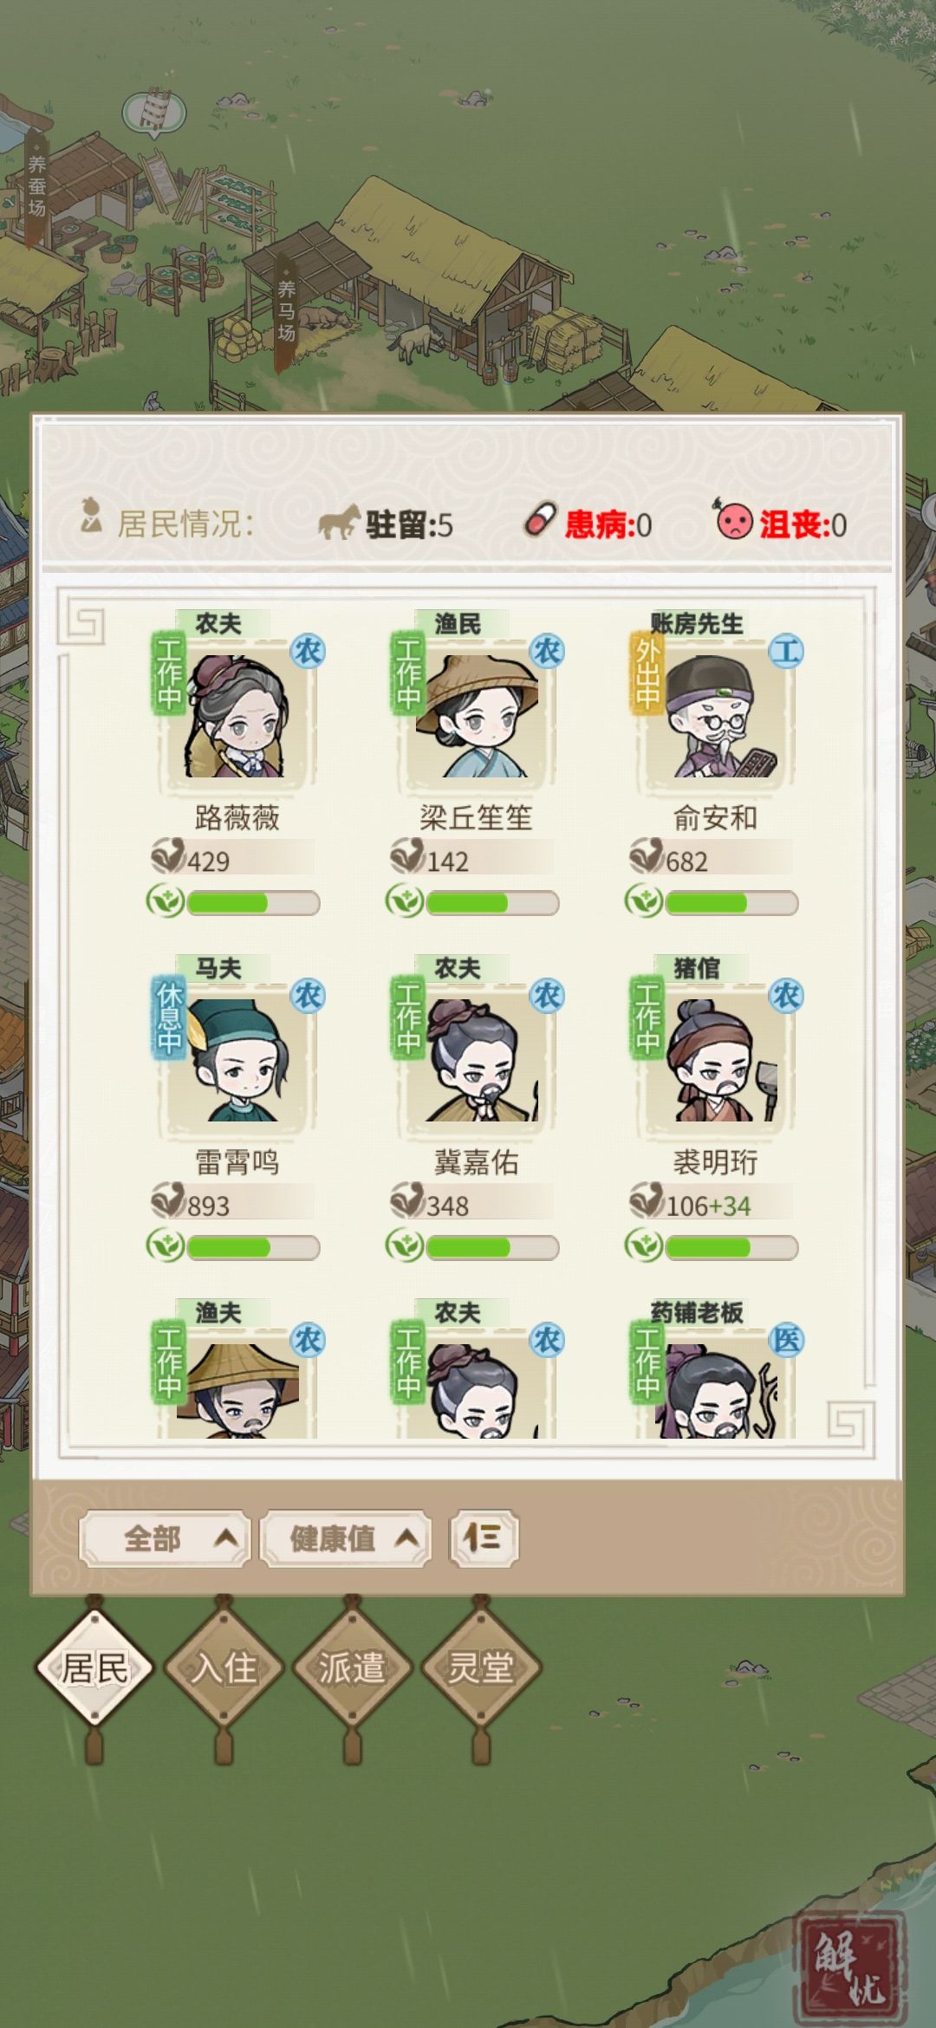Select the 居民 tab
The height and width of the screenshot is (2028, 936).
[x=94, y=1667]
